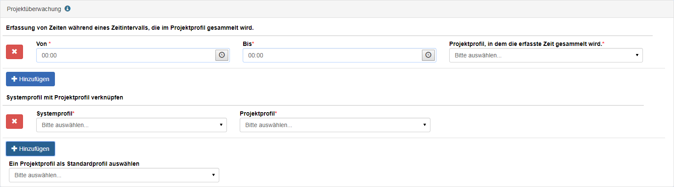Add another time interval via first Hinzufügen
The width and height of the screenshot is (674, 187).
click(30, 79)
